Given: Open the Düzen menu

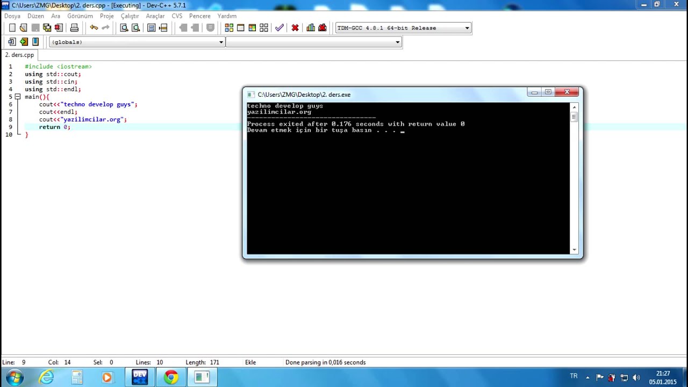Looking at the screenshot, I should (35, 16).
